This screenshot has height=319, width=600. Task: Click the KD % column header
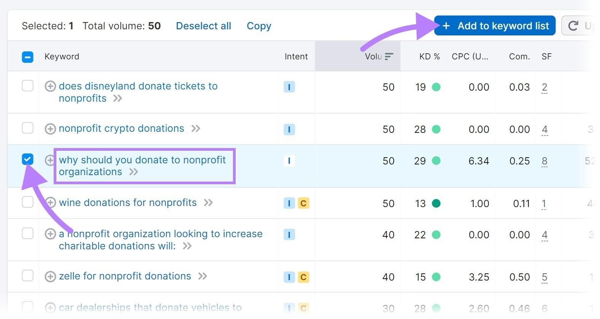429,56
